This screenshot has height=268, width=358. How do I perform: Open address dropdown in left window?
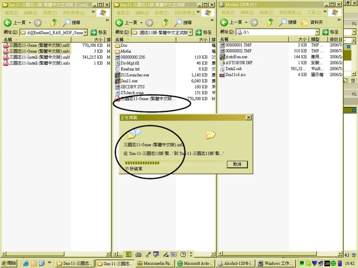point(85,32)
